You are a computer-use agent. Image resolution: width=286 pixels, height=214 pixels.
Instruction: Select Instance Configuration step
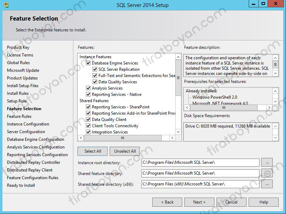pyautogui.click(x=28, y=124)
